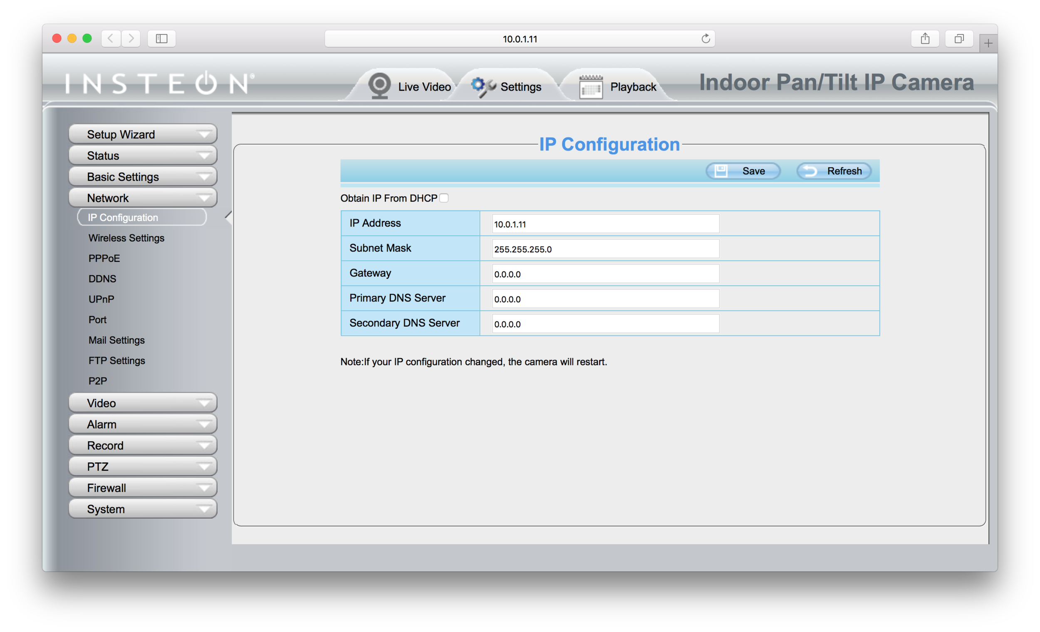
Task: Expand the Firewall section arrow
Action: (204, 488)
